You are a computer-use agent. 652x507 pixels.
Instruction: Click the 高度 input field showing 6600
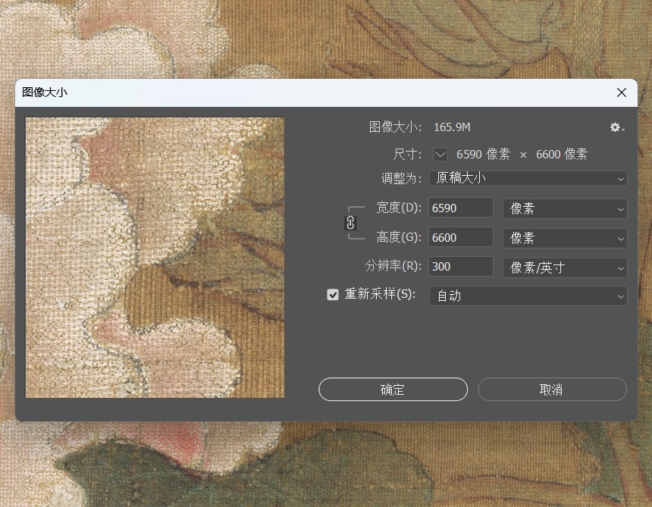(x=461, y=237)
